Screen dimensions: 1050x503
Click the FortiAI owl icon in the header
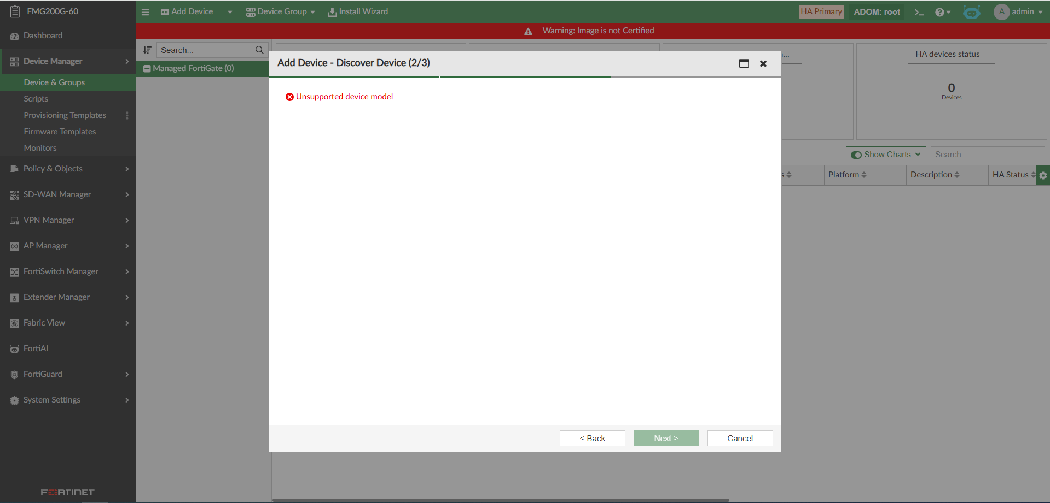pyautogui.click(x=971, y=11)
